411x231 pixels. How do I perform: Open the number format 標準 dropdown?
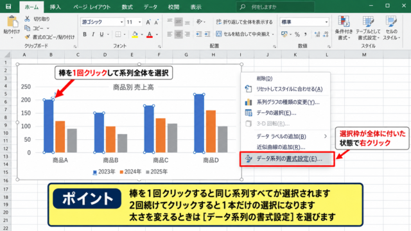tap(326, 22)
